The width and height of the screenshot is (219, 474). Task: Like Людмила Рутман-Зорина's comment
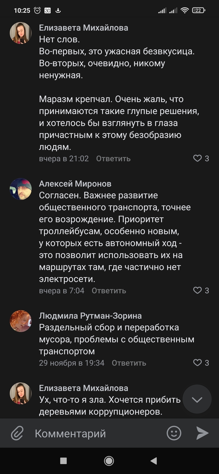(x=197, y=363)
